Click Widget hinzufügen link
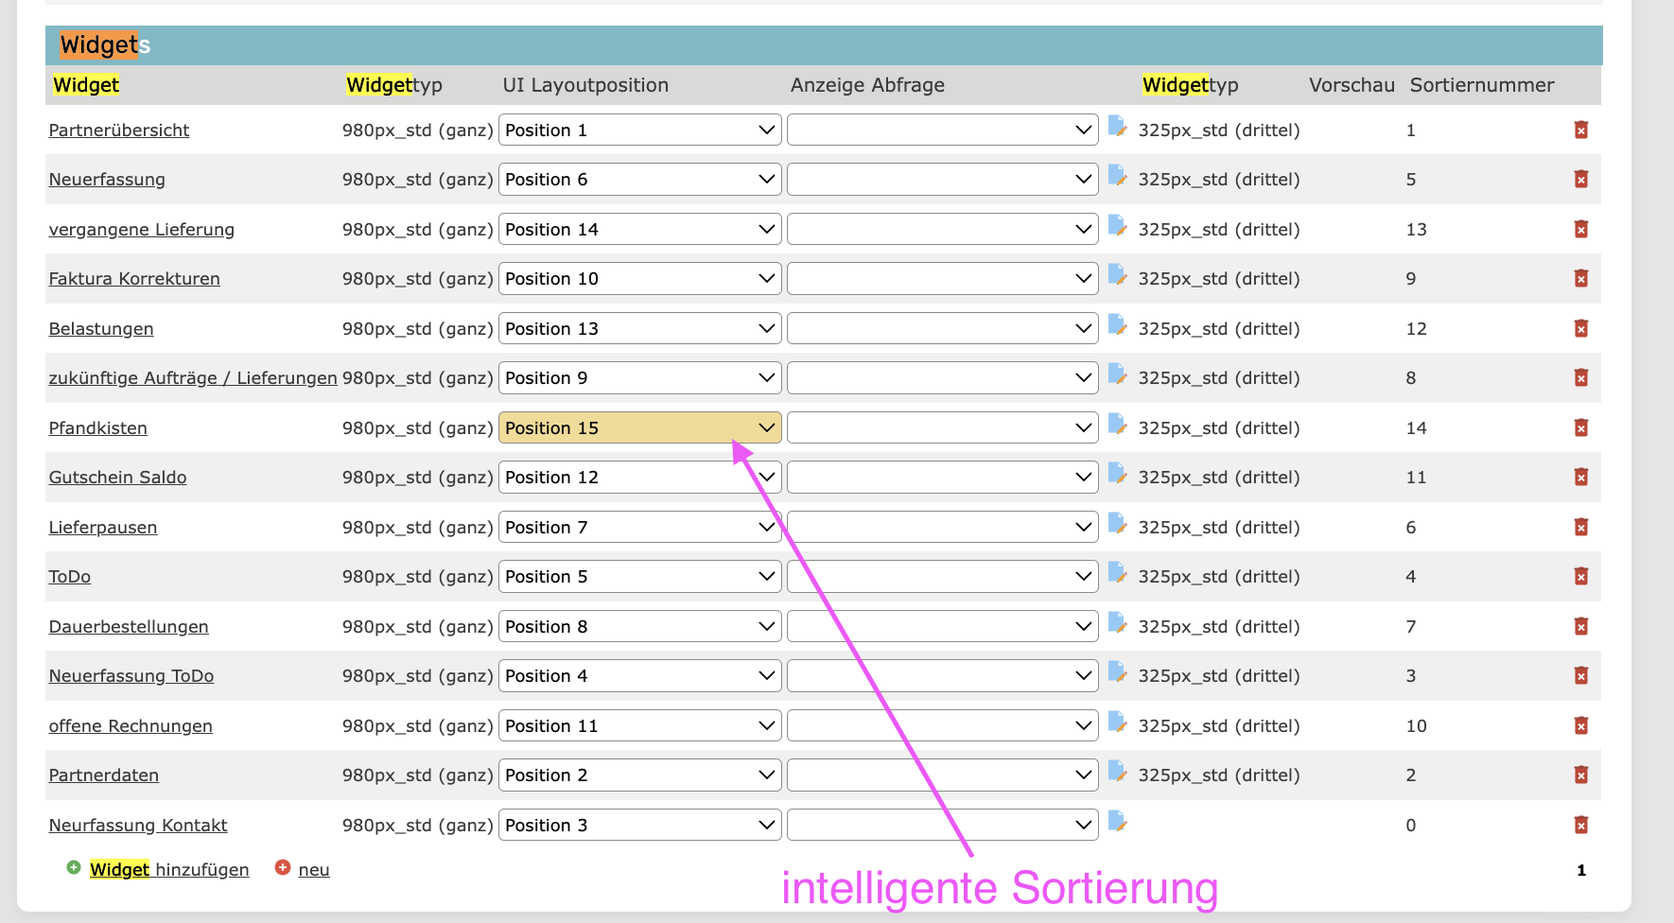Screen dimensions: 1674x923 [169, 869]
